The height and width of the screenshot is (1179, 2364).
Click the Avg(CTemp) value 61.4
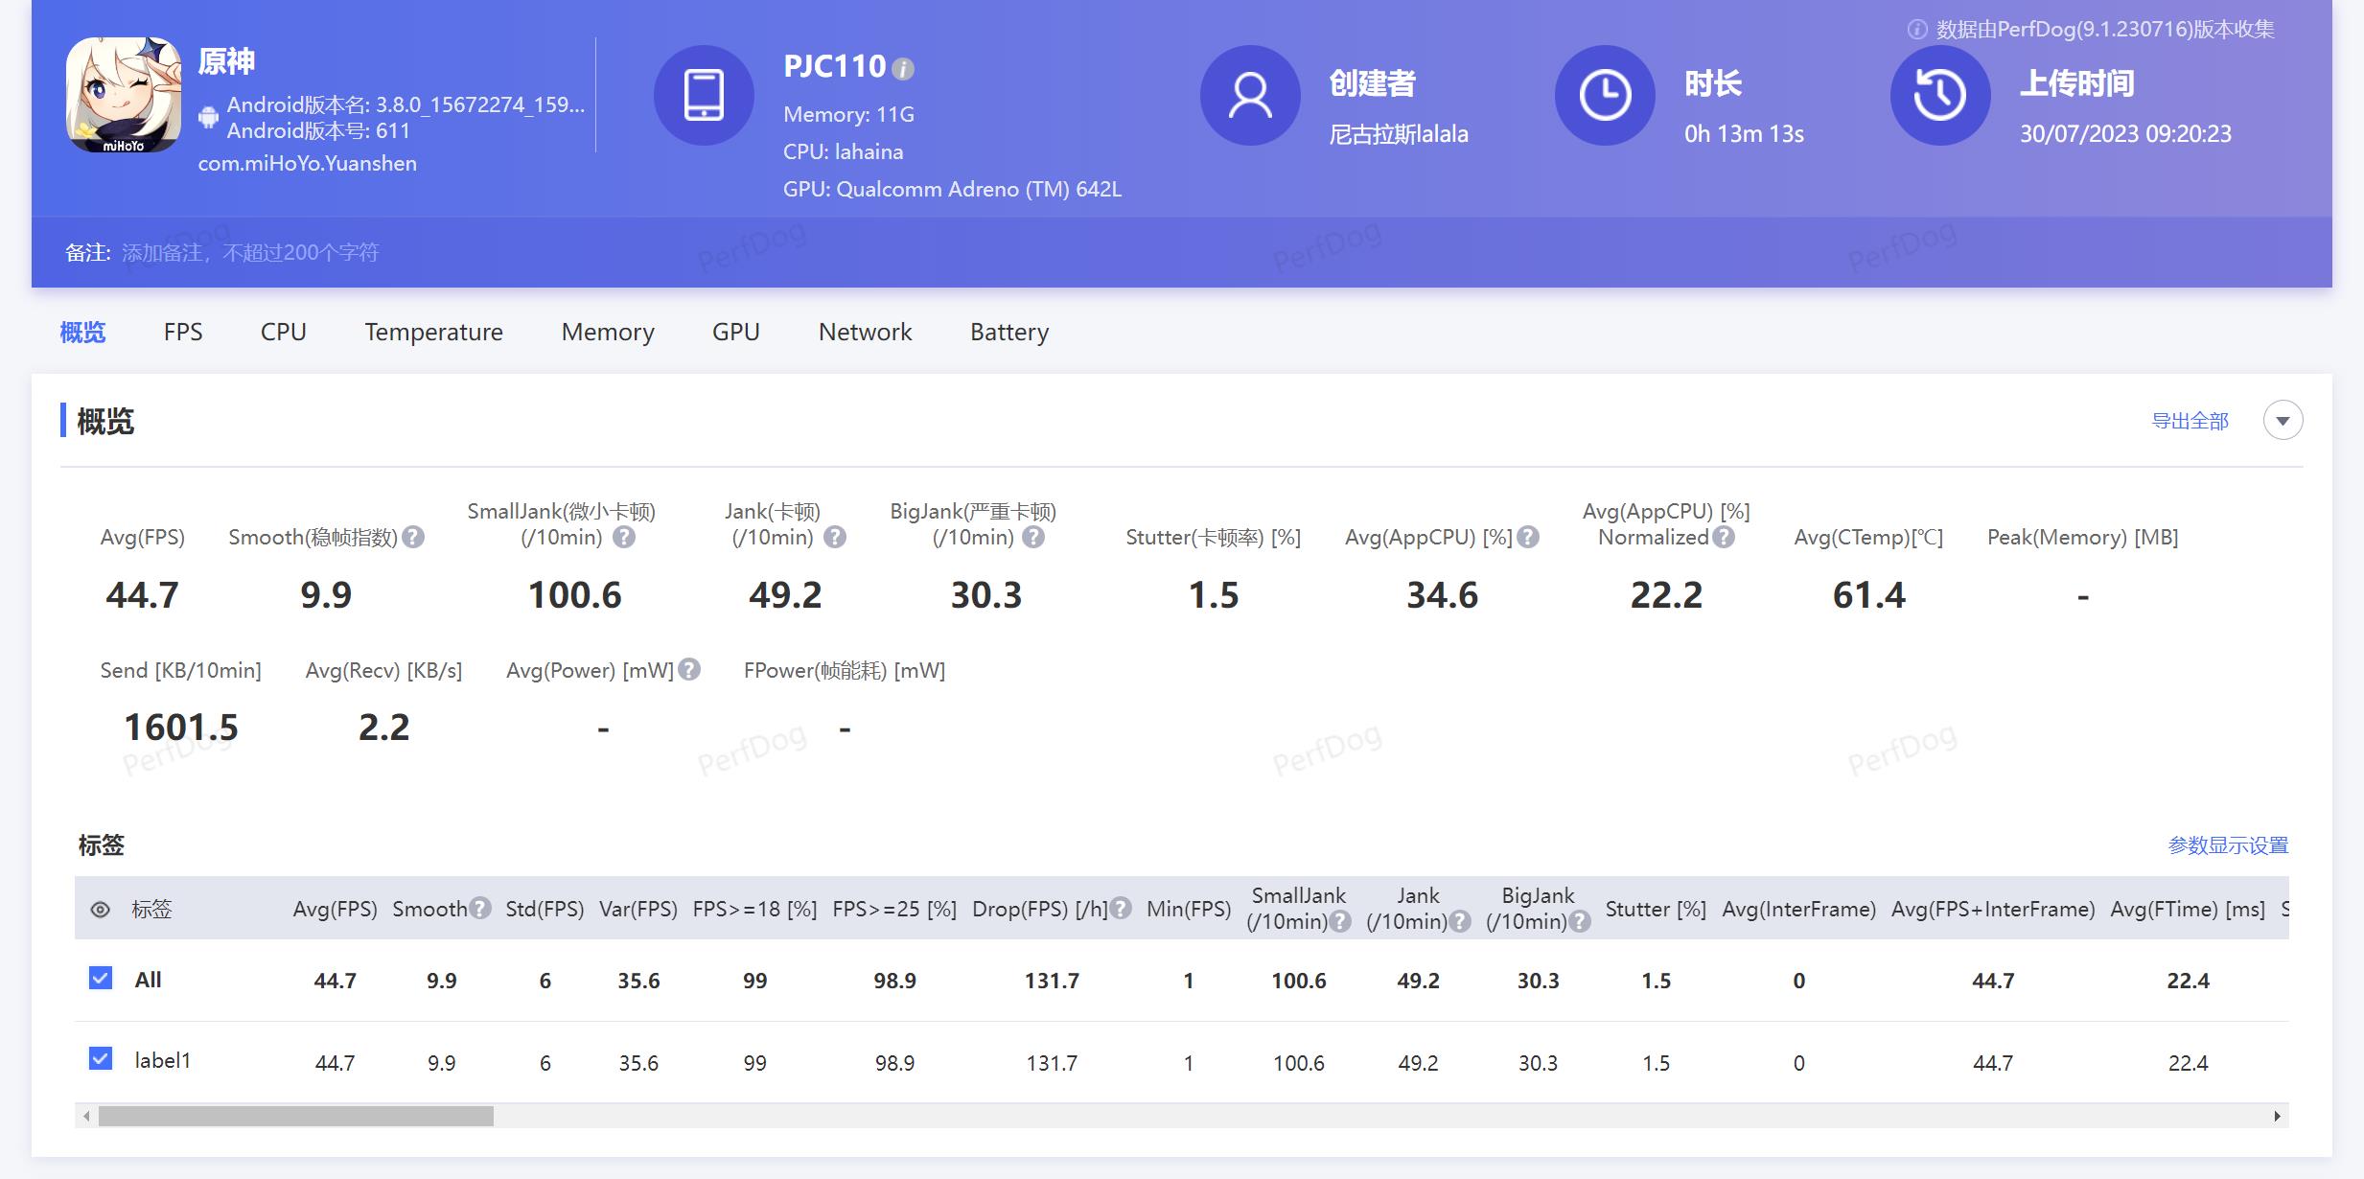tap(1868, 595)
